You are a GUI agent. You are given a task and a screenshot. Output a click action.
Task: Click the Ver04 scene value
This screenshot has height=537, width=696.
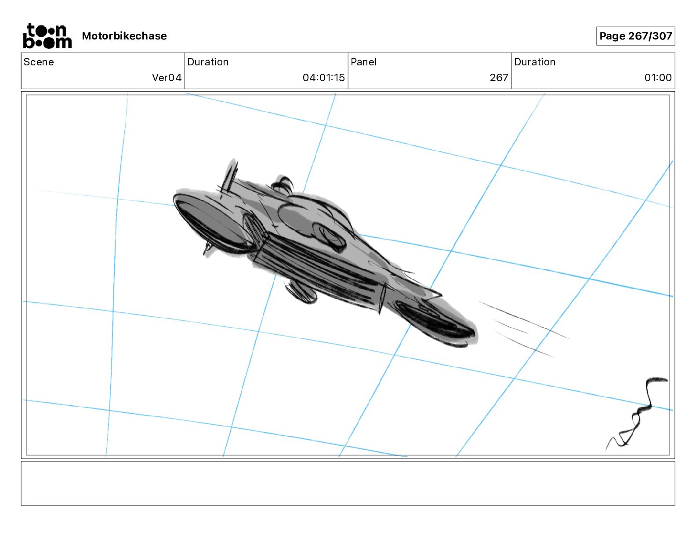[x=167, y=78]
